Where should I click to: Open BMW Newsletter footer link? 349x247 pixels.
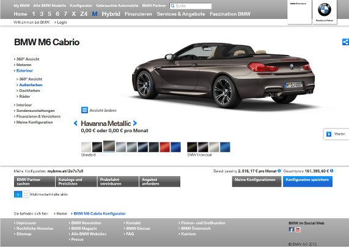tap(85, 223)
